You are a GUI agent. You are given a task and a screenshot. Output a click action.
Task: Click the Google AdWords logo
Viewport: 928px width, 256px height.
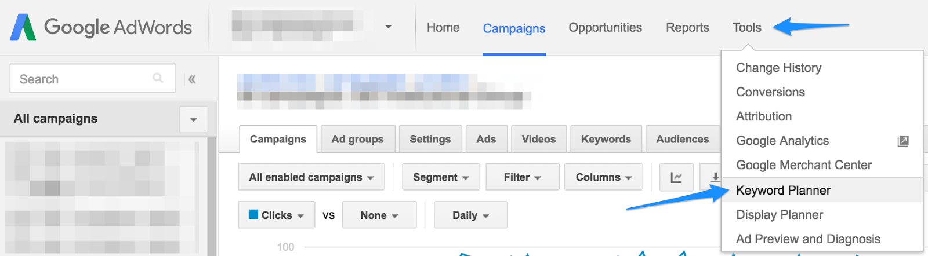click(101, 27)
